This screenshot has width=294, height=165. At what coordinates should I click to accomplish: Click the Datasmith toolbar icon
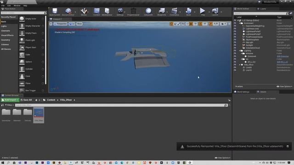pyautogui.click(x=148, y=11)
